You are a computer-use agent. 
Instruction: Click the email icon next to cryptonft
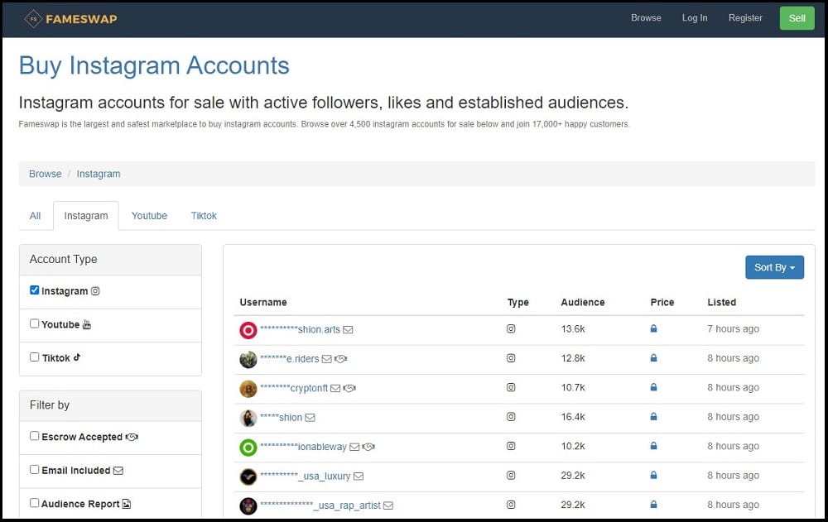(335, 389)
